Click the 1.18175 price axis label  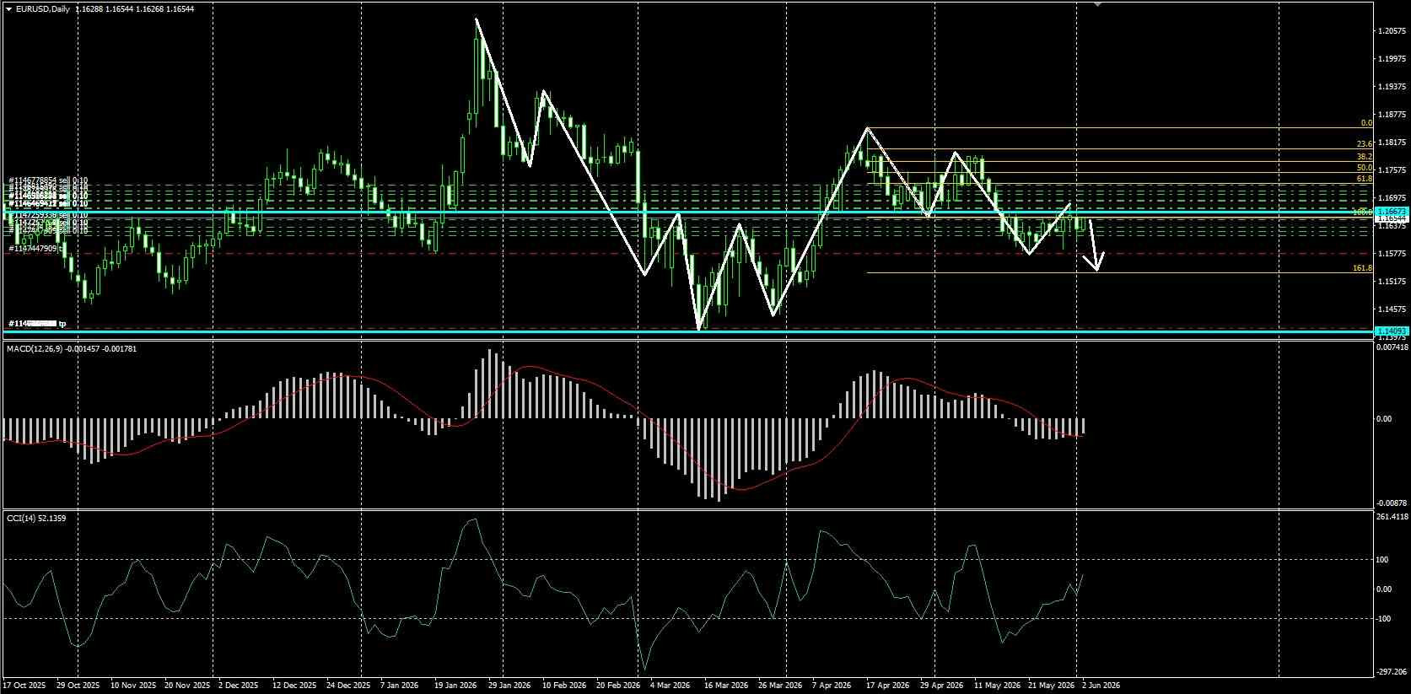point(1391,143)
